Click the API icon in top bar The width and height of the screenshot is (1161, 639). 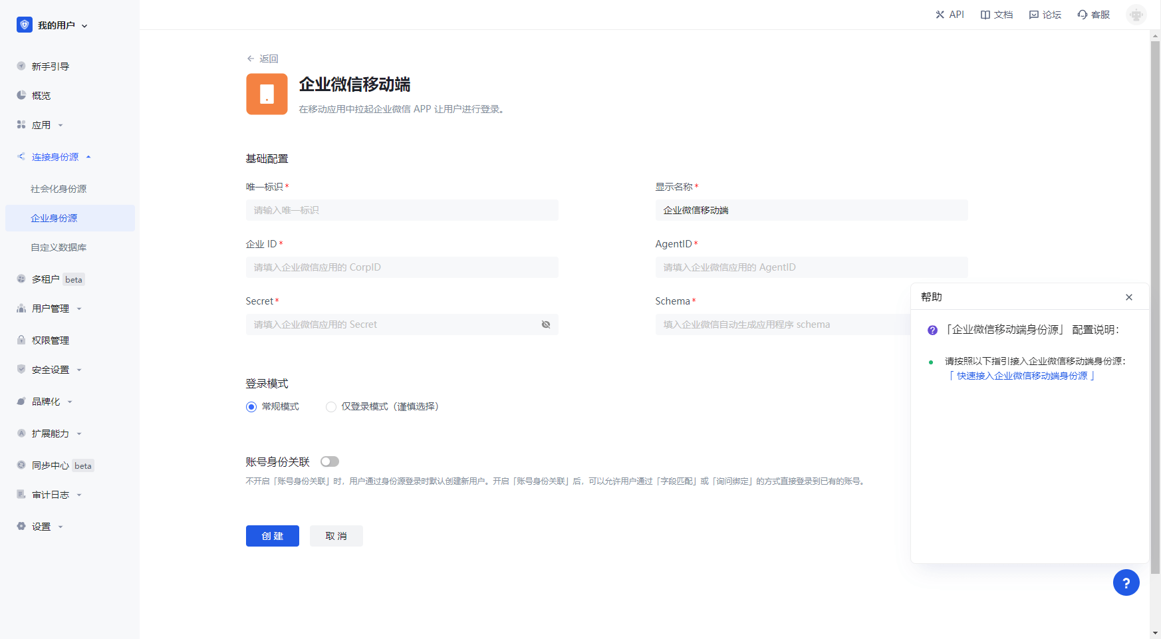940,15
